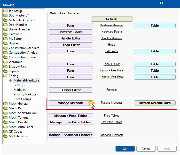The height and width of the screenshot is (155, 180).
Task: Click the Refresh Material Data button
Action: (x=155, y=103)
